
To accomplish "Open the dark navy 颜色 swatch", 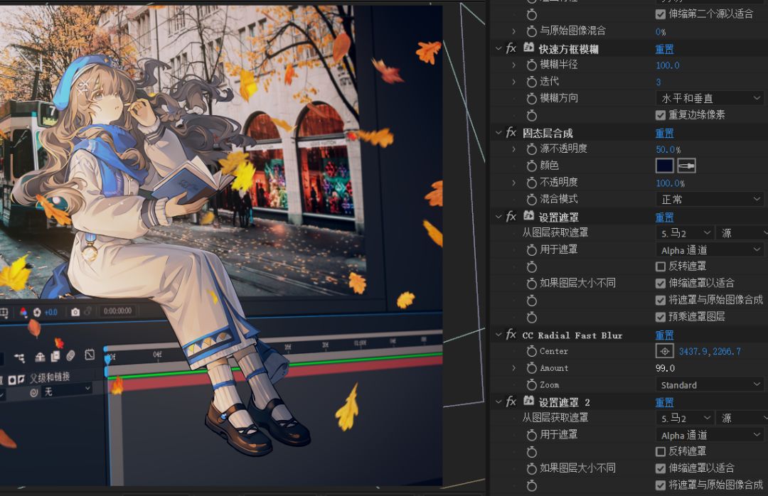I will [664, 166].
